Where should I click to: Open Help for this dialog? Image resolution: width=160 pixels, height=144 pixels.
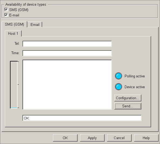146,138
